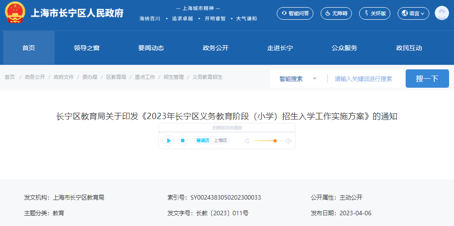
Task: Click the 搜一下 search button
Action: tap(427, 79)
